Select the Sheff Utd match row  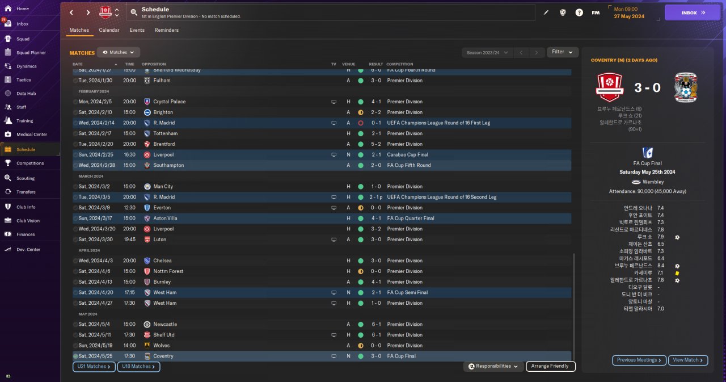pos(322,335)
